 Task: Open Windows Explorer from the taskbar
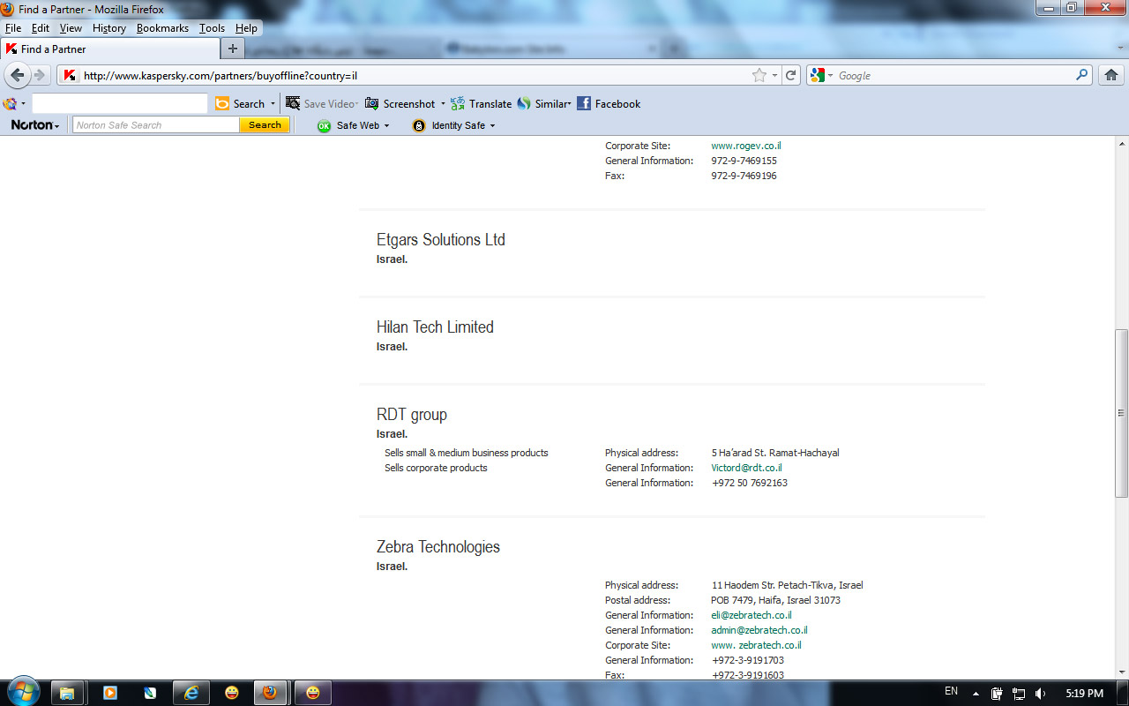click(x=67, y=693)
